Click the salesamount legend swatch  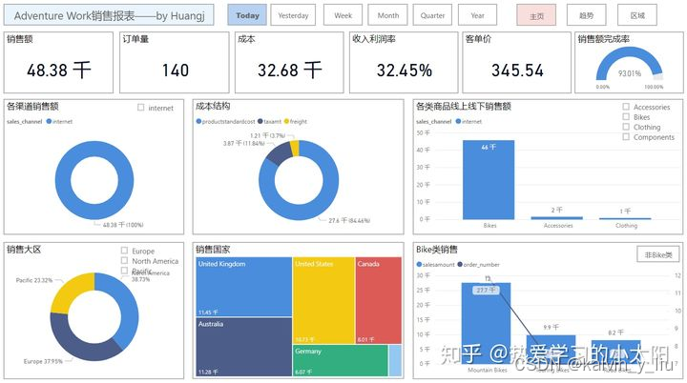point(419,264)
